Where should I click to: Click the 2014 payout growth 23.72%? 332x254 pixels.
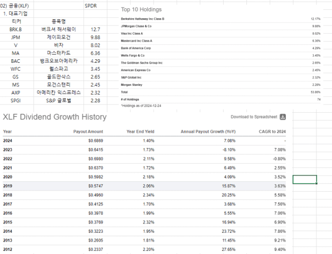(229, 231)
